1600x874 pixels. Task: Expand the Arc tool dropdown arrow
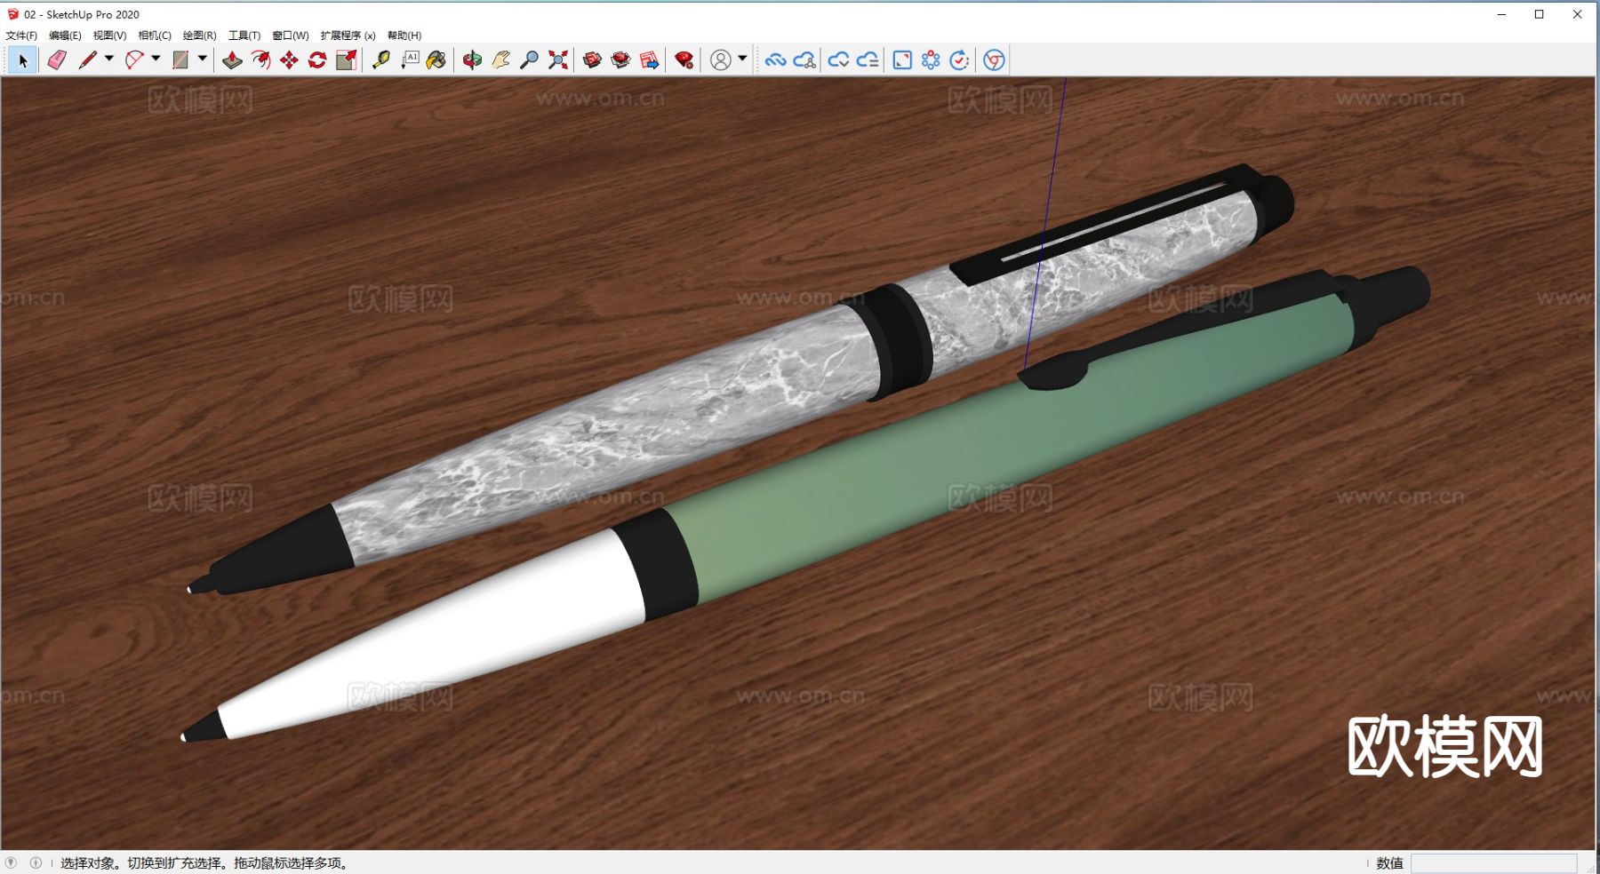(156, 59)
